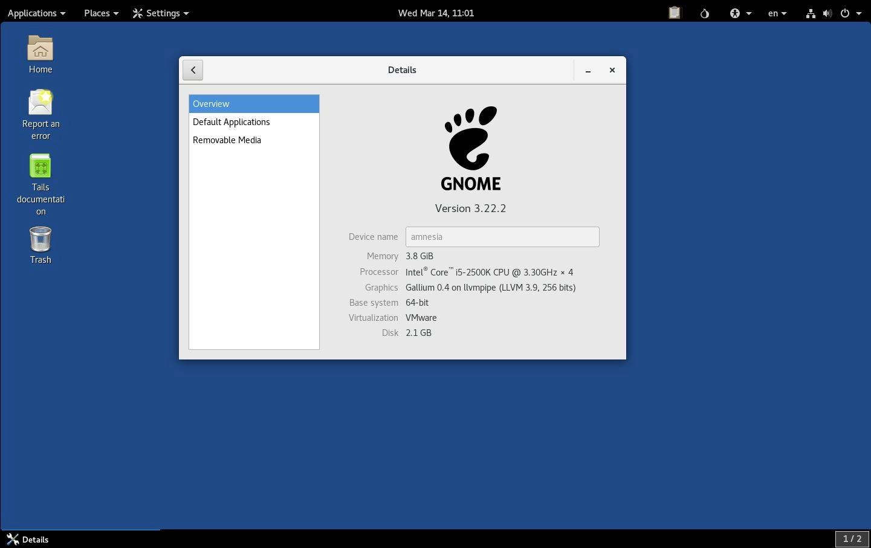Open the universal access menu icon
Image resolution: width=871 pixels, height=548 pixels.
tap(735, 13)
